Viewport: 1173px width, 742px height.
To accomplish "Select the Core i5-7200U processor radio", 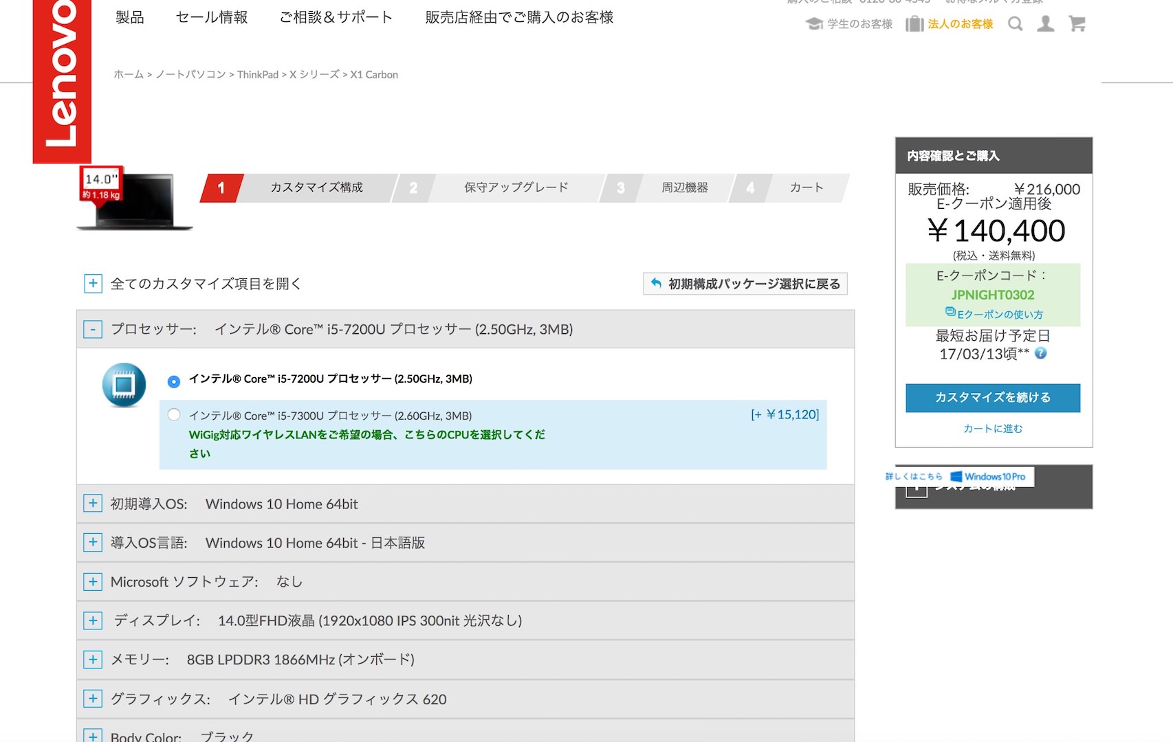I will point(174,381).
